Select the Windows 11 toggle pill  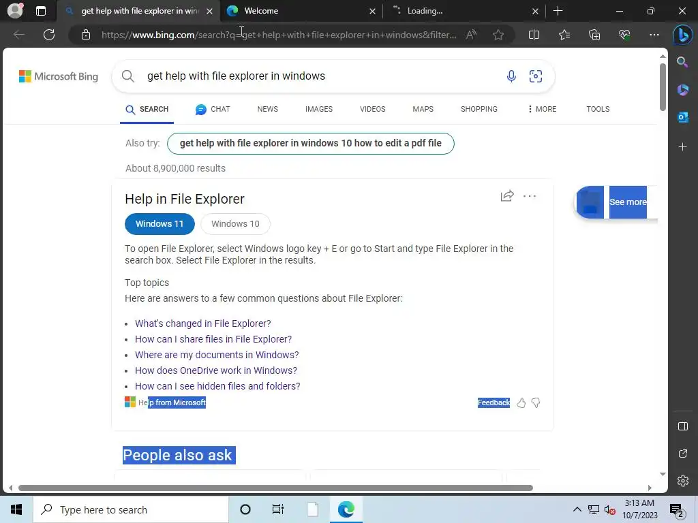160,223
